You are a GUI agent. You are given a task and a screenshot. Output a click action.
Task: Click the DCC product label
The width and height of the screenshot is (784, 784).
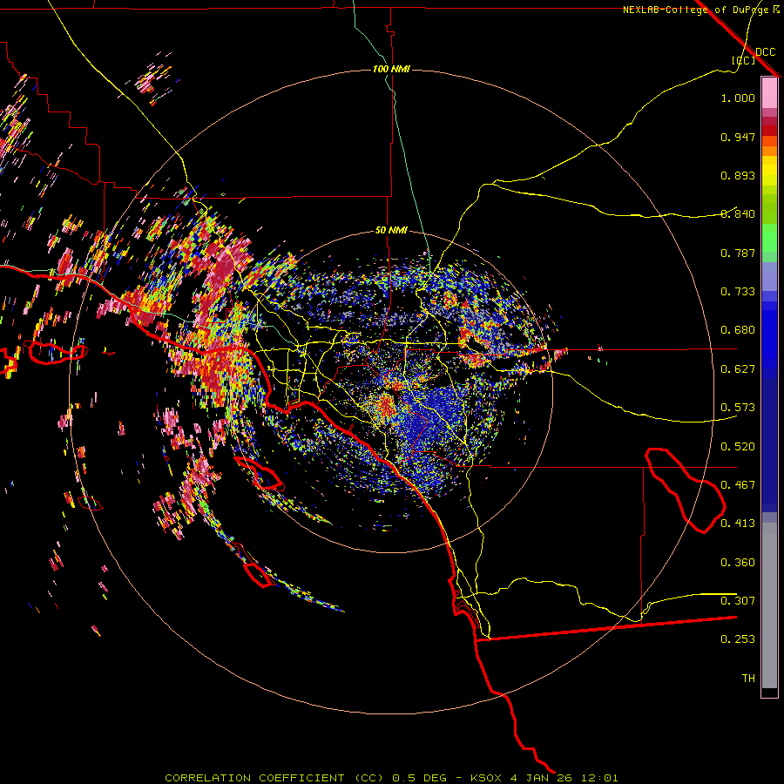pos(766,51)
